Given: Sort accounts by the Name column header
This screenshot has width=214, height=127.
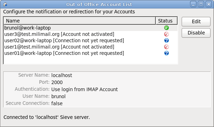Looking at the screenshot, I should point(79,21).
